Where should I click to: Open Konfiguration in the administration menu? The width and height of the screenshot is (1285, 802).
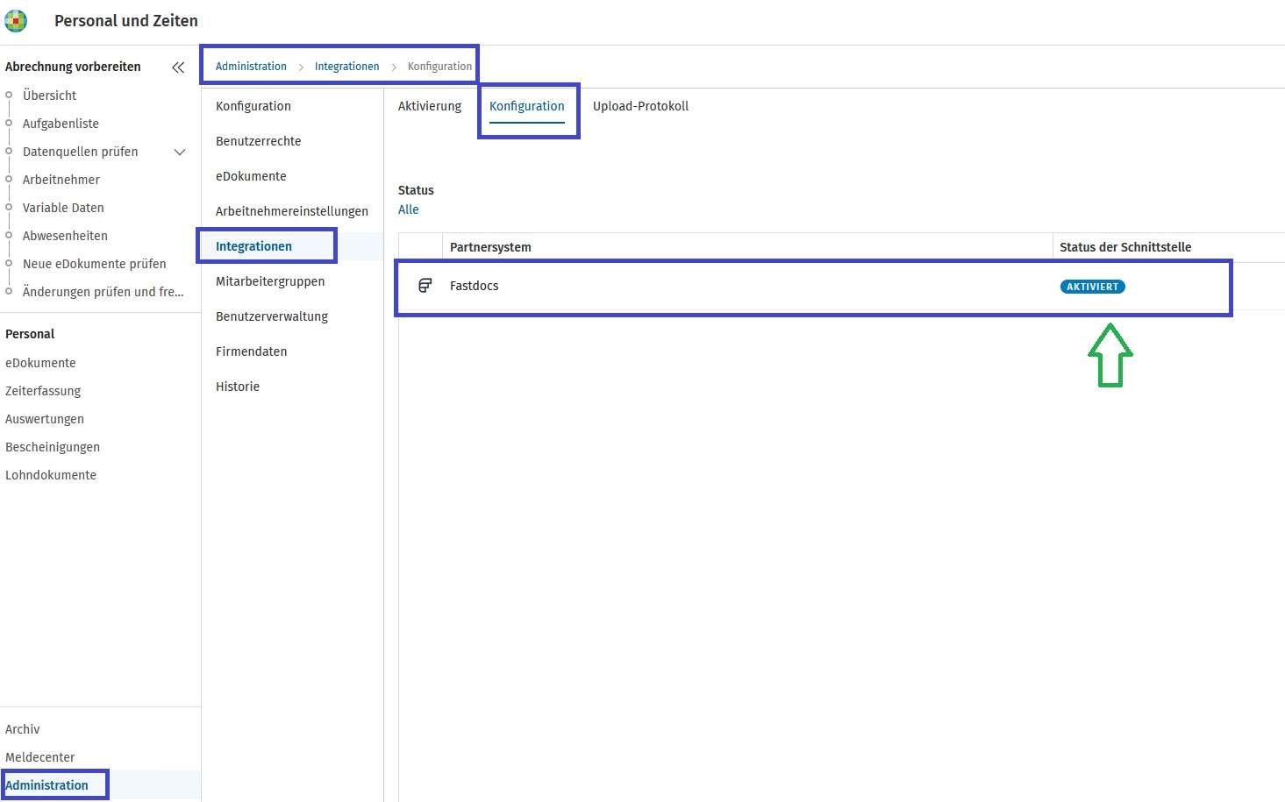coord(253,106)
